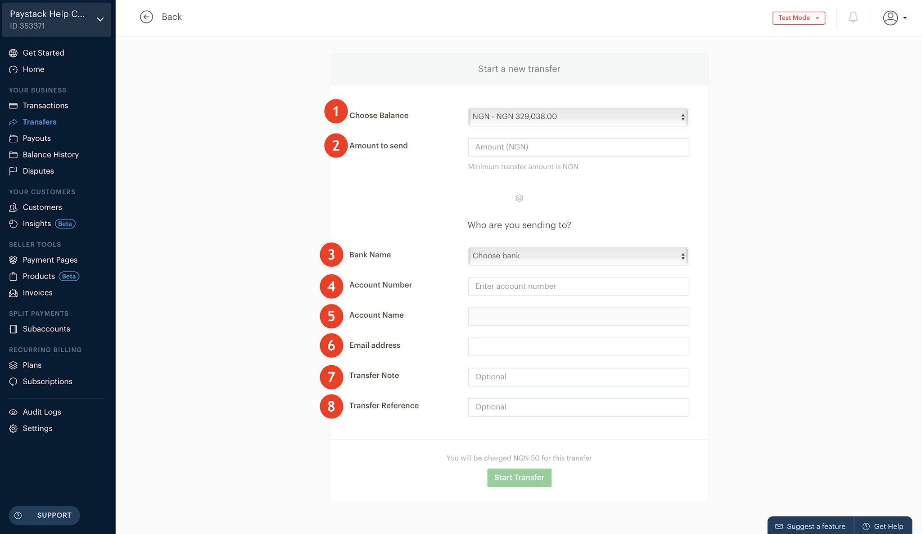Open the Settings gear icon
Image resolution: width=922 pixels, height=534 pixels.
(13, 428)
